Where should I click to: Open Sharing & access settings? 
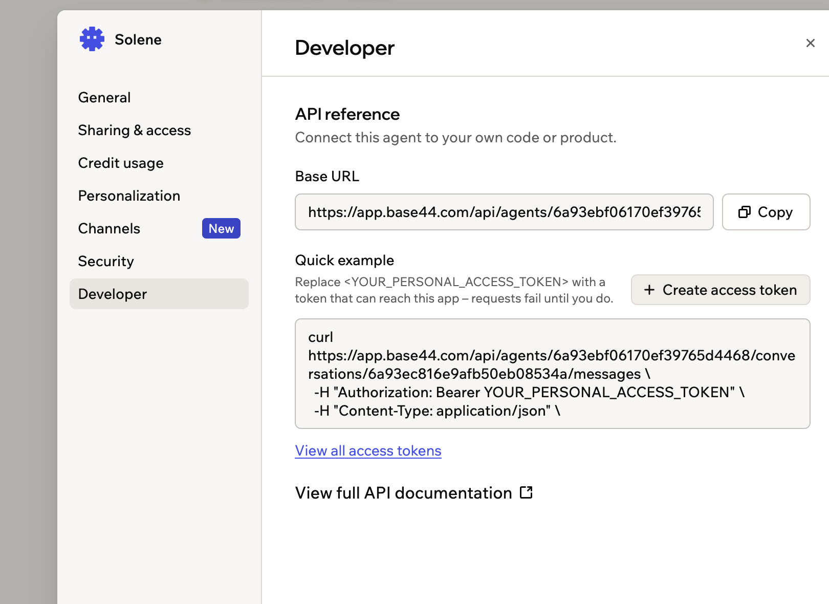point(134,130)
